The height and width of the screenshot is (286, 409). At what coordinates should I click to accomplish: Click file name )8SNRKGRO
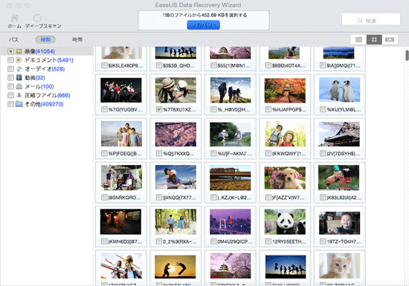pos(124,198)
